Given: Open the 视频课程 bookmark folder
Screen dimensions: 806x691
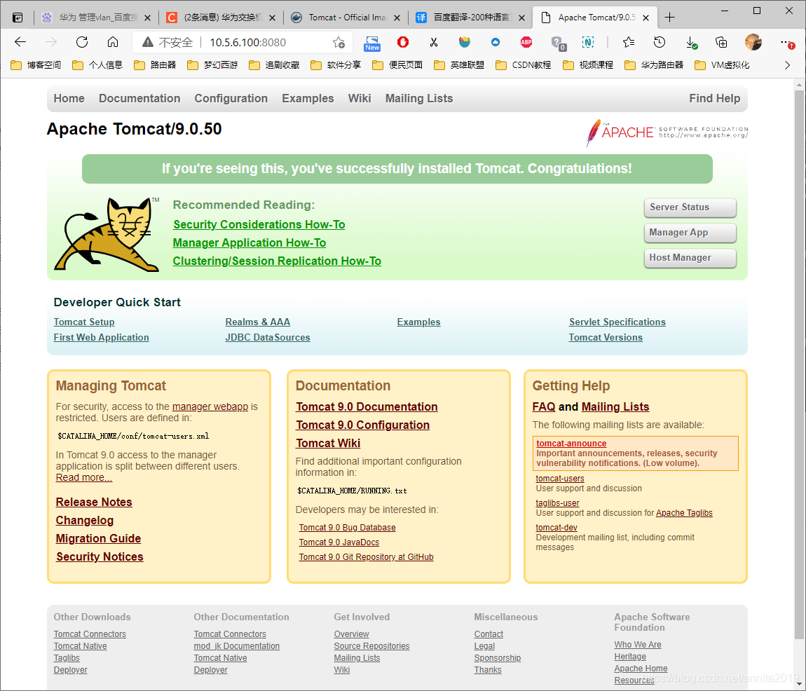Looking at the screenshot, I should pyautogui.click(x=588, y=64).
